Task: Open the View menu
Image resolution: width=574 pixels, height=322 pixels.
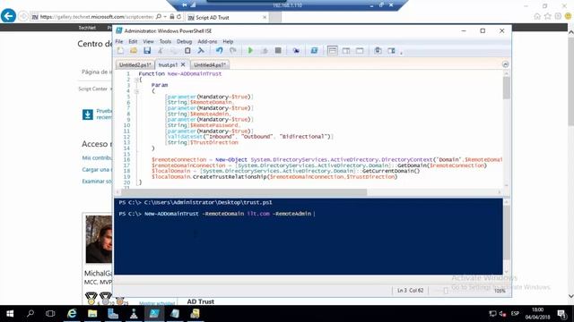Action: tap(148, 42)
